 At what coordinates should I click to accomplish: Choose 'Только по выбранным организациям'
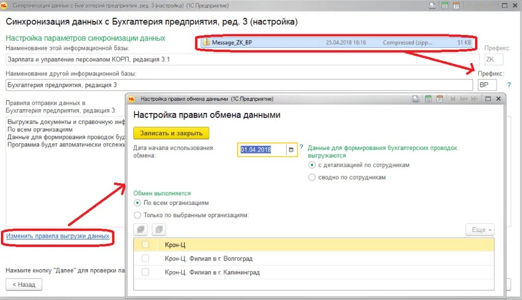(x=137, y=215)
